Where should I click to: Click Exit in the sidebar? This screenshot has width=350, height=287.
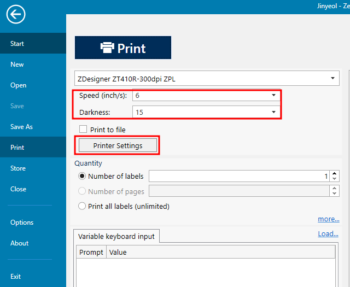pos(33,276)
